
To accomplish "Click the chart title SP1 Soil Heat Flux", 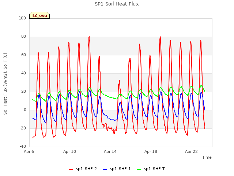I will [117, 4].
